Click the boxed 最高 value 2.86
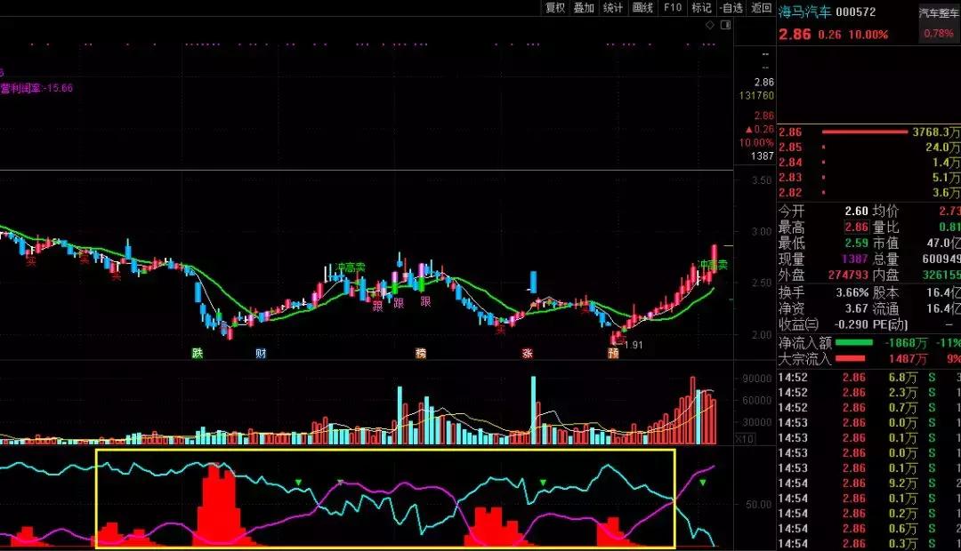 pos(856,228)
